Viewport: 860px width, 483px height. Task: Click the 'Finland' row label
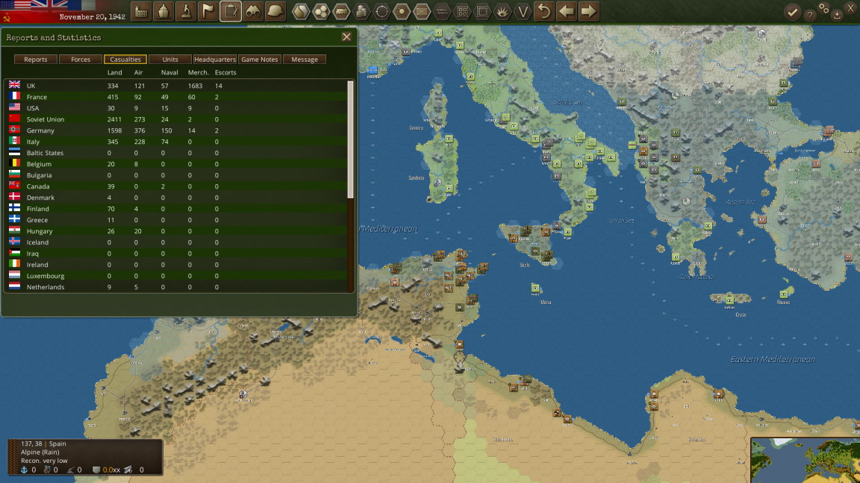tap(38, 209)
